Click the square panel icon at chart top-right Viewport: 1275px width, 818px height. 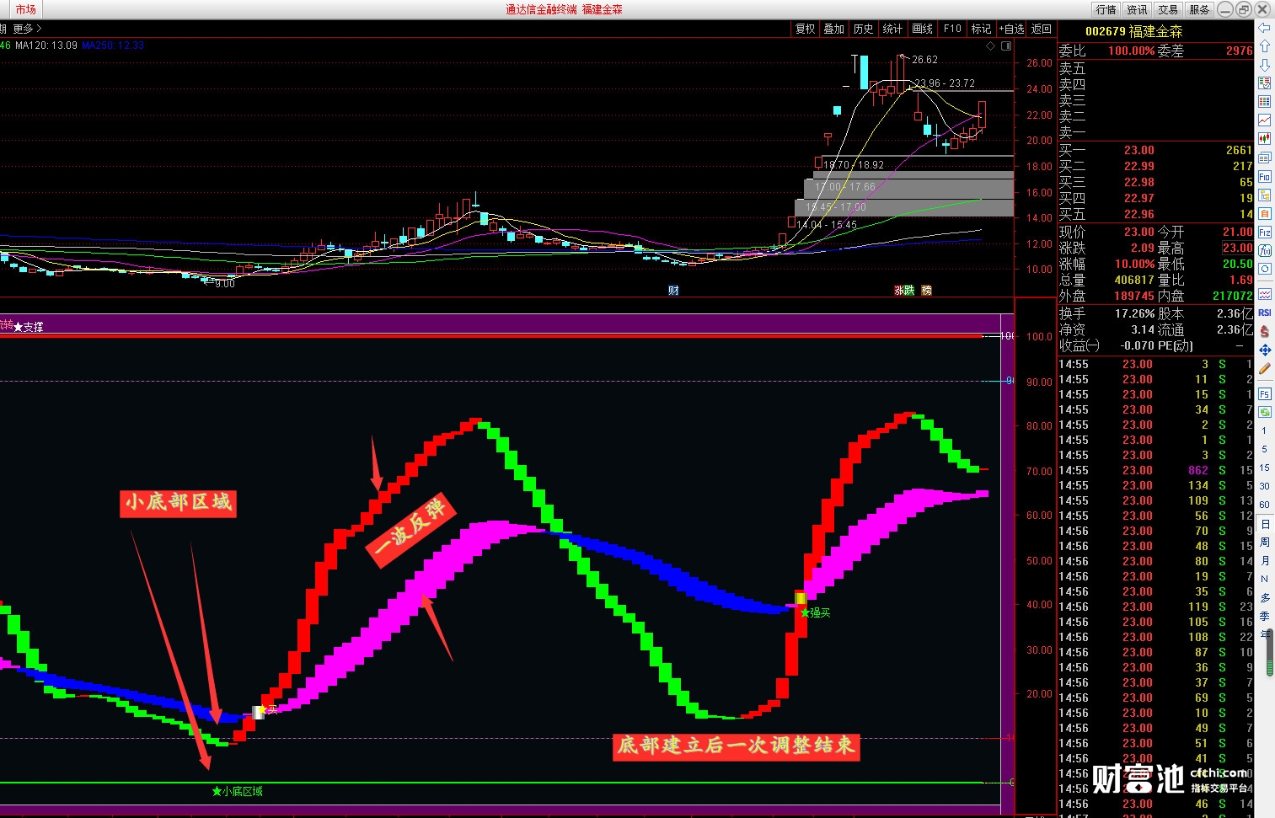click(x=1005, y=46)
